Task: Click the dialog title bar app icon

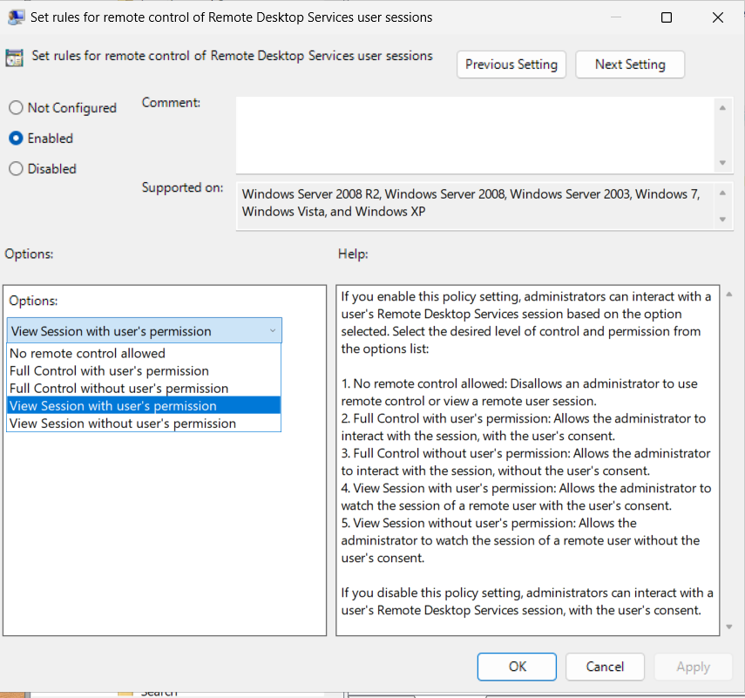Action: click(16, 17)
